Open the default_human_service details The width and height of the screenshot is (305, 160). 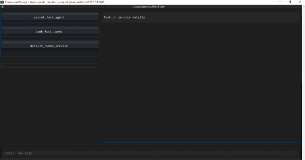click(49, 46)
